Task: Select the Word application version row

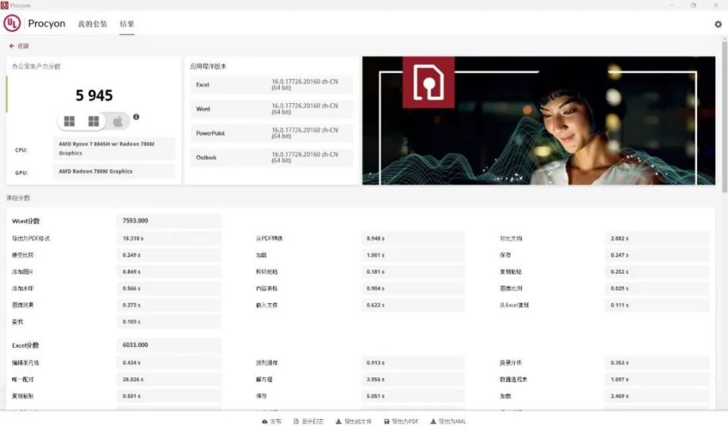Action: click(271, 109)
